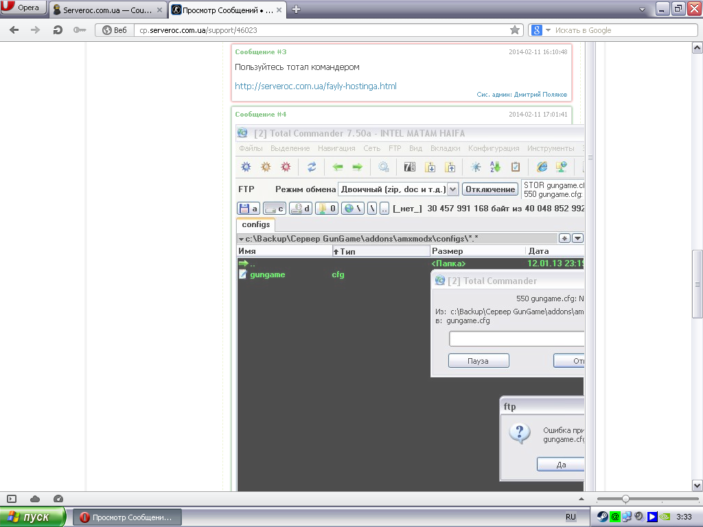This screenshot has width=703, height=527.
Task: Open Steam from the system tray
Action: (602, 517)
